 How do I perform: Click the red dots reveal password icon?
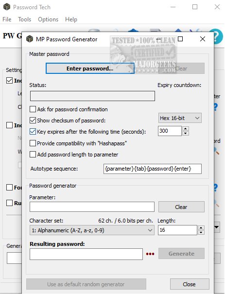point(150,254)
